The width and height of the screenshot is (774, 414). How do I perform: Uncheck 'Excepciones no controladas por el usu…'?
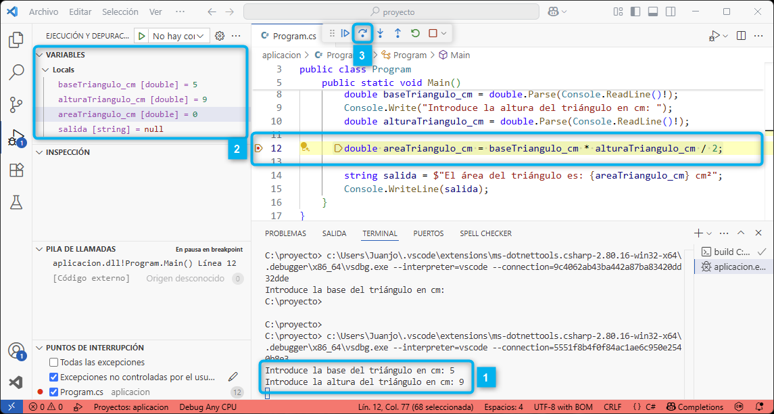click(x=54, y=377)
